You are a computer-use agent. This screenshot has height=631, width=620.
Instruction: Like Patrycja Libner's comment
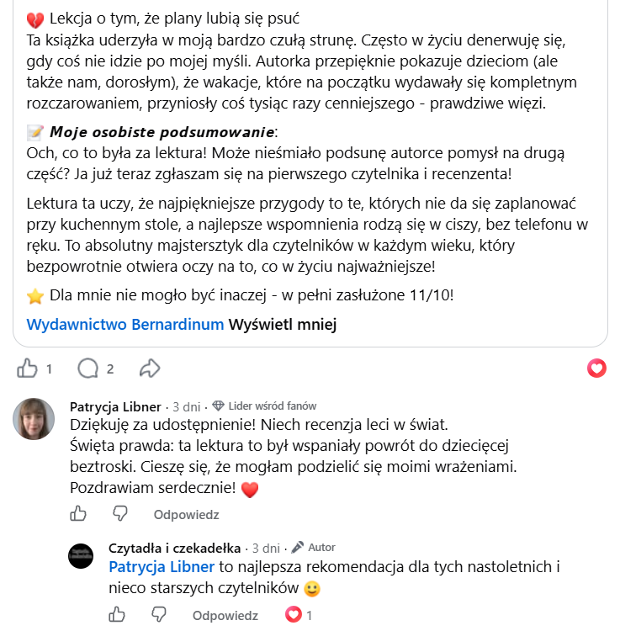point(78,514)
